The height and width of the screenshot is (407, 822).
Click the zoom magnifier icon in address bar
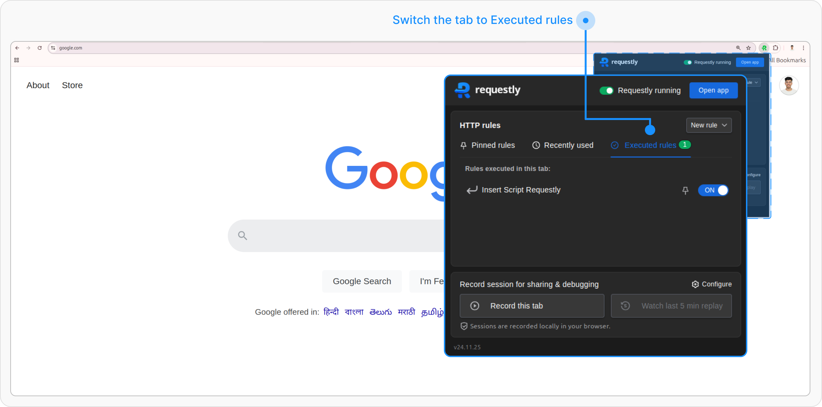coord(738,48)
